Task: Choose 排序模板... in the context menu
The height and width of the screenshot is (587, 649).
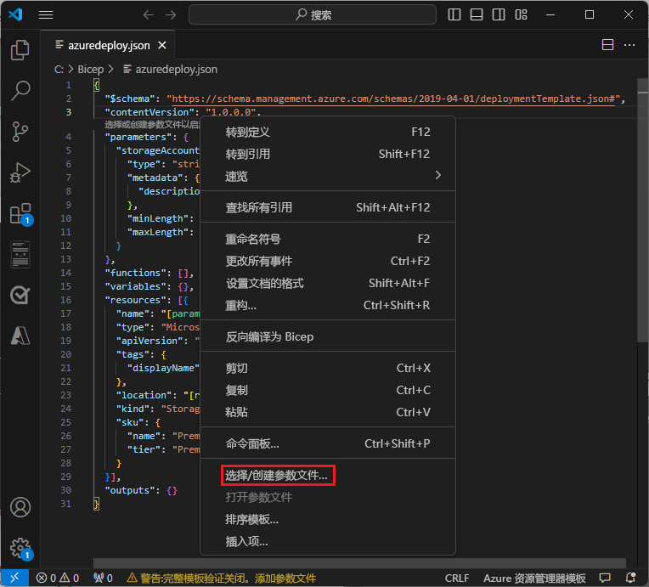Action: pos(328,519)
